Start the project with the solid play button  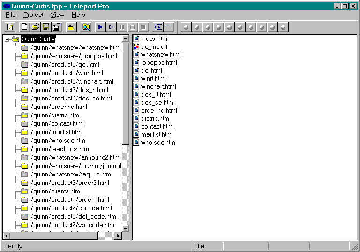point(100,27)
